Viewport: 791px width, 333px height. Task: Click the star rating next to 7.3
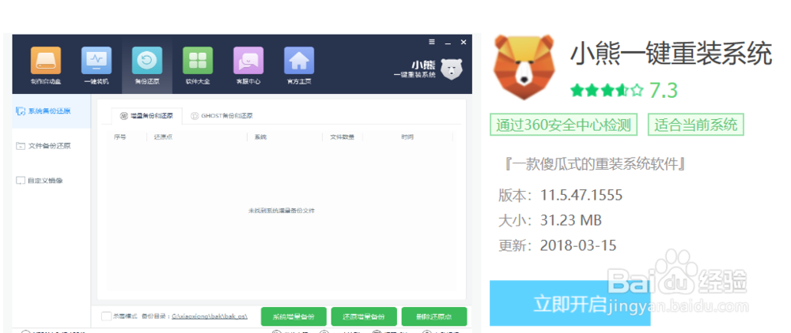click(607, 90)
